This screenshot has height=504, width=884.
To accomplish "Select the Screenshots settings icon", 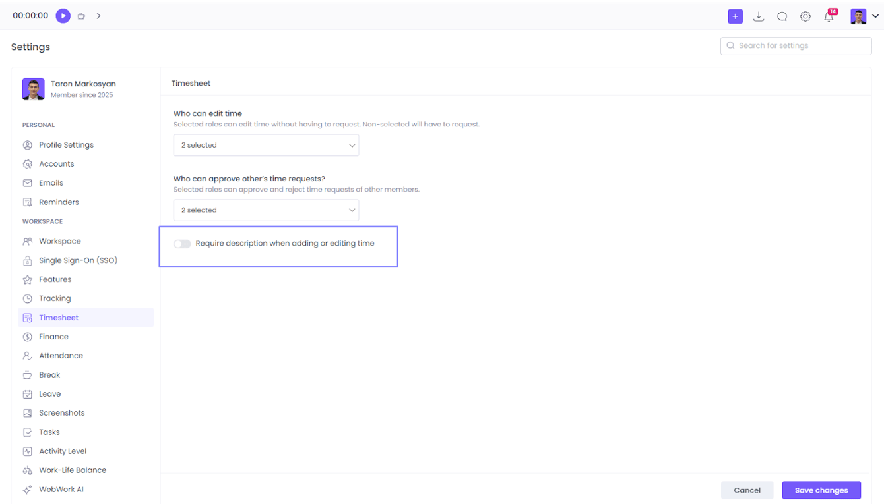I will [27, 412].
